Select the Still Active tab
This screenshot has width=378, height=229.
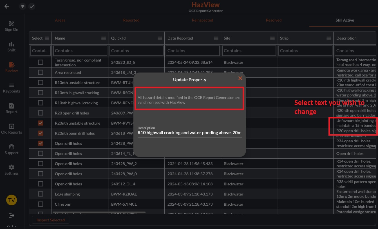click(345, 20)
